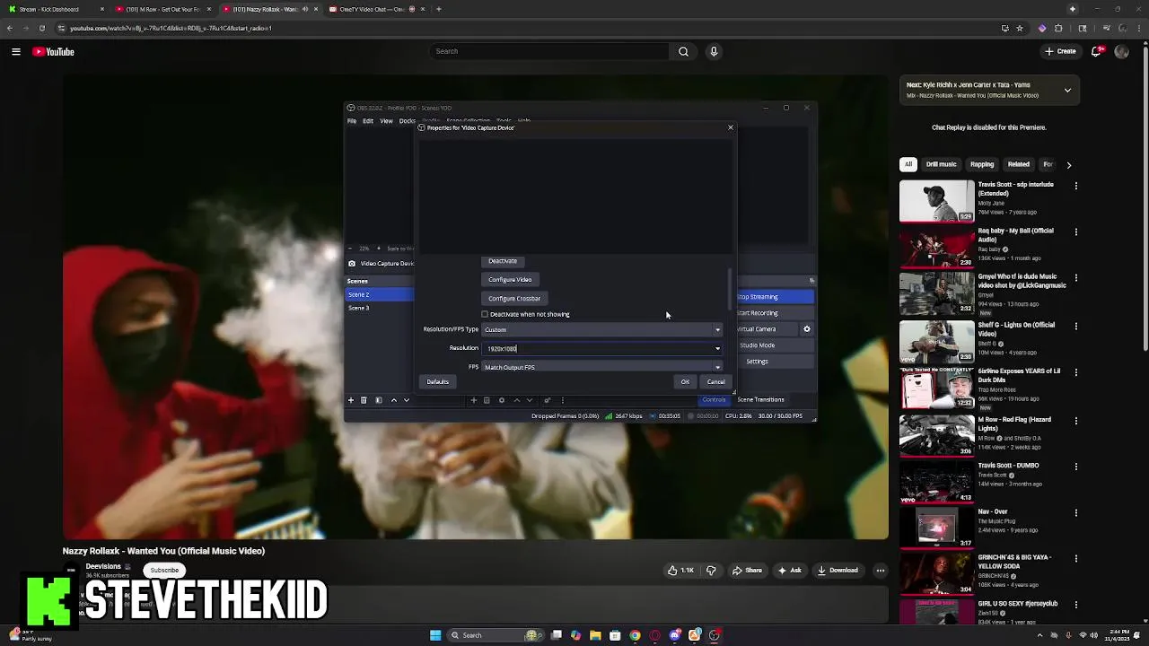Subscribe to the Deevisions channel

[x=164, y=571]
